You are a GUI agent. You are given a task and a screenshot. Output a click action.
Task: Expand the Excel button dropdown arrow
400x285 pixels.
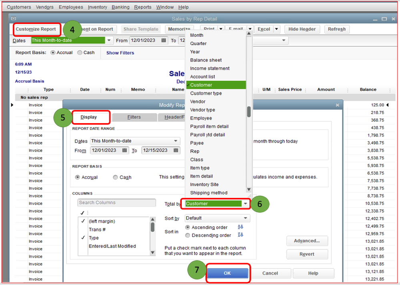pyautogui.click(x=277, y=29)
